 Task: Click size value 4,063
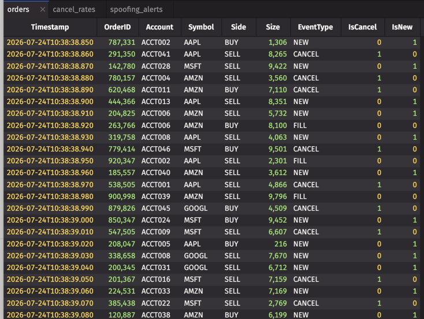(273, 138)
